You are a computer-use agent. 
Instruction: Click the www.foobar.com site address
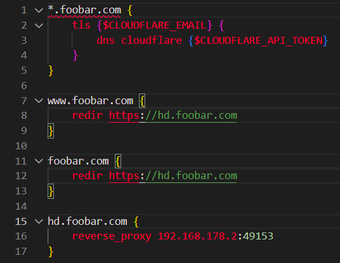click(91, 101)
